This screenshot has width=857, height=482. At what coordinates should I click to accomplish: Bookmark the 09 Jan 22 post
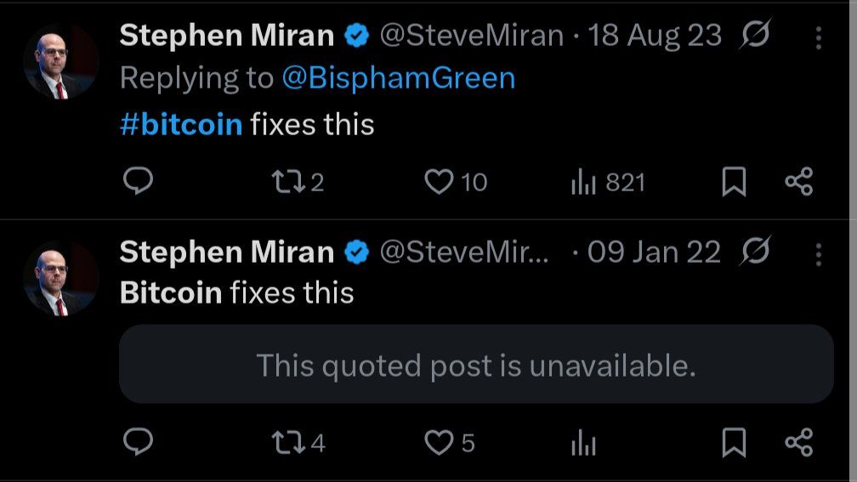(734, 442)
